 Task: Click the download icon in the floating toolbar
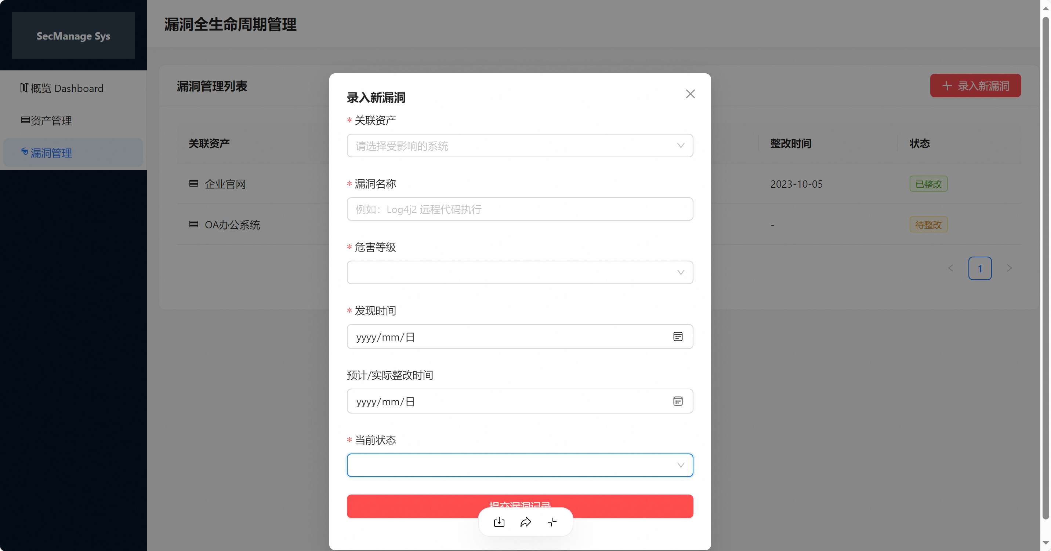499,522
